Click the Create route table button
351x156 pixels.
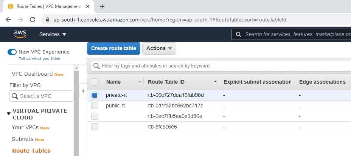tap(114, 48)
